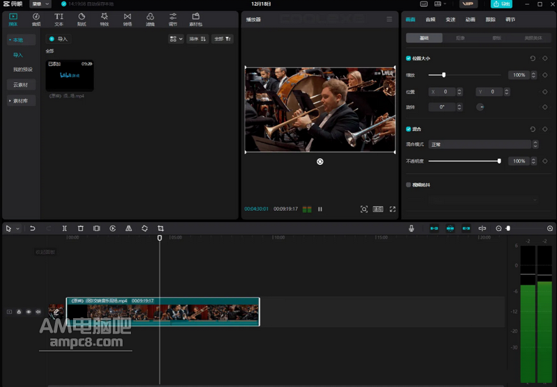557x387 pixels.
Task: Click the timeline zoom out minus icon
Action: pos(499,228)
